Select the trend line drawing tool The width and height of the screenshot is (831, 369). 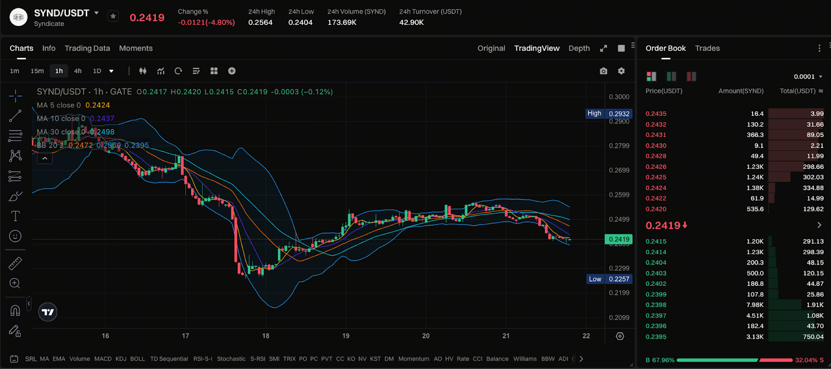[15, 116]
